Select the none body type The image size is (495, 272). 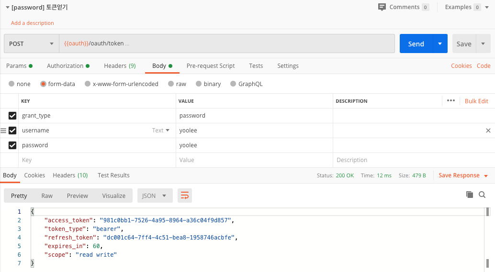pyautogui.click(x=11, y=84)
